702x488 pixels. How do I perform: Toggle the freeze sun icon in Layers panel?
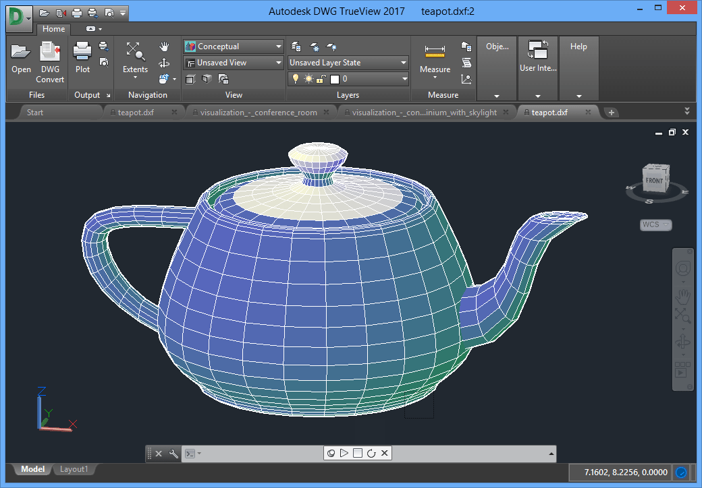(307, 79)
